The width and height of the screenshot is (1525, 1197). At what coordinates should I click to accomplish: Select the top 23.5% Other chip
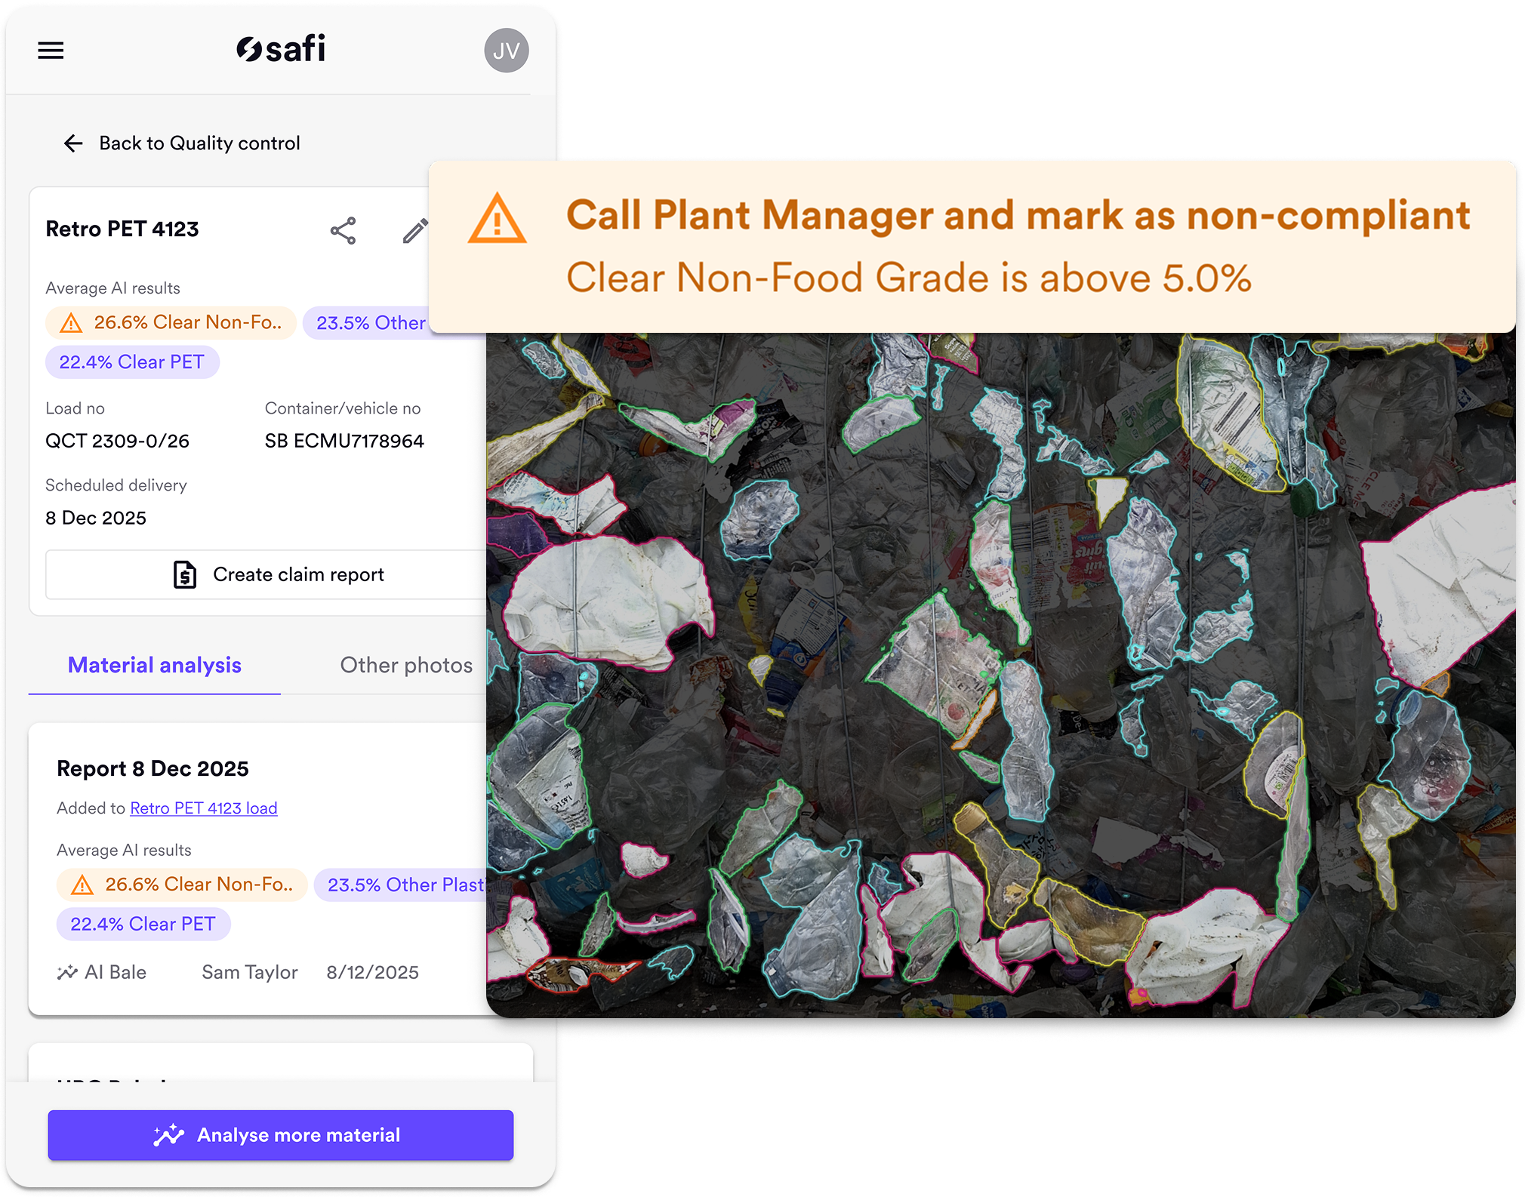coord(368,323)
